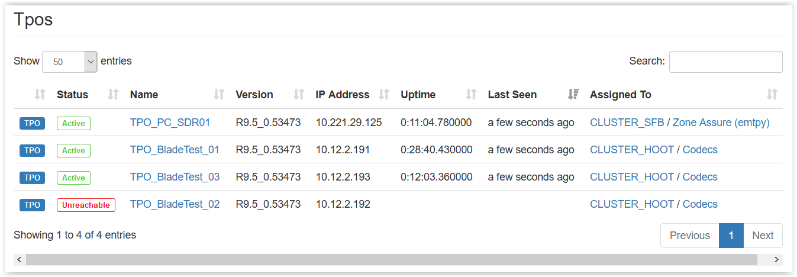Select page 1 in pagination
Viewport: 797px width, 277px height.
click(x=731, y=236)
